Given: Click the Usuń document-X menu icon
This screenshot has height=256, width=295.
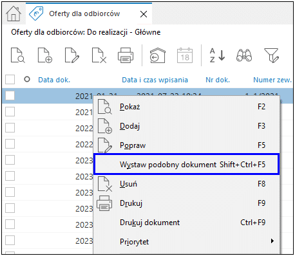Looking at the screenshot, I should 105,184.
